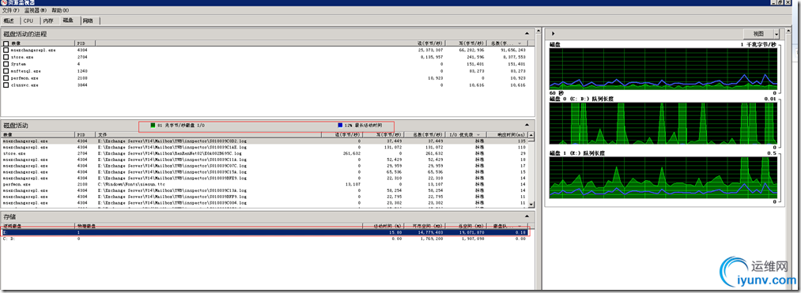This screenshot has height=293, width=801.
Task: Click read value 8,135,957 for store.exe
Action: coord(431,57)
